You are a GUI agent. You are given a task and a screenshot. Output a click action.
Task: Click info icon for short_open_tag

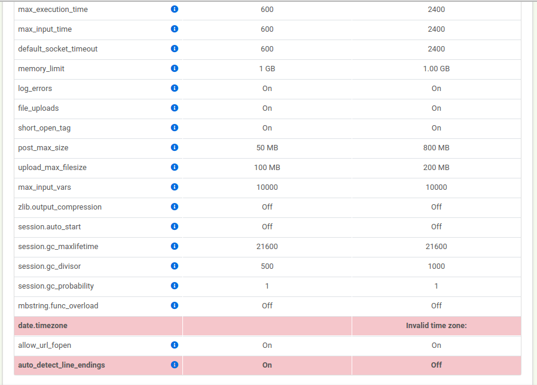175,128
